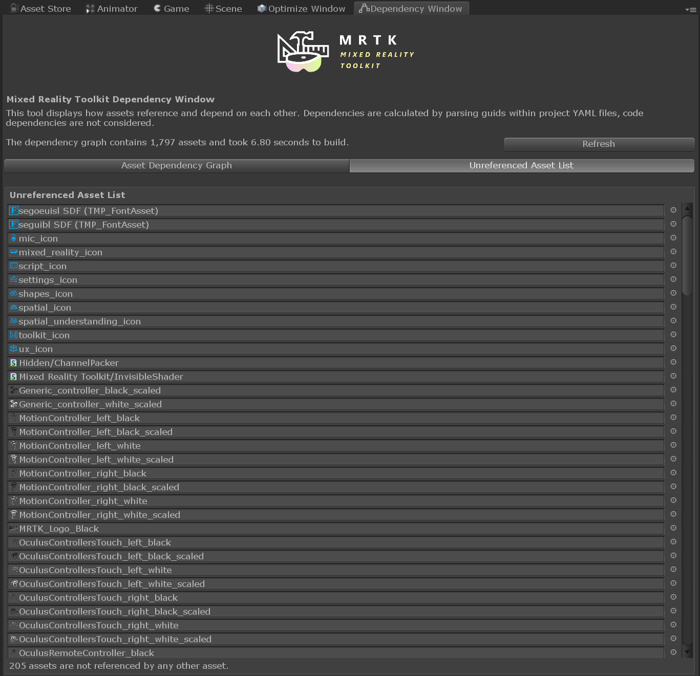
Task: Ping the segoeuisl SDF font asset
Action: 673,210
